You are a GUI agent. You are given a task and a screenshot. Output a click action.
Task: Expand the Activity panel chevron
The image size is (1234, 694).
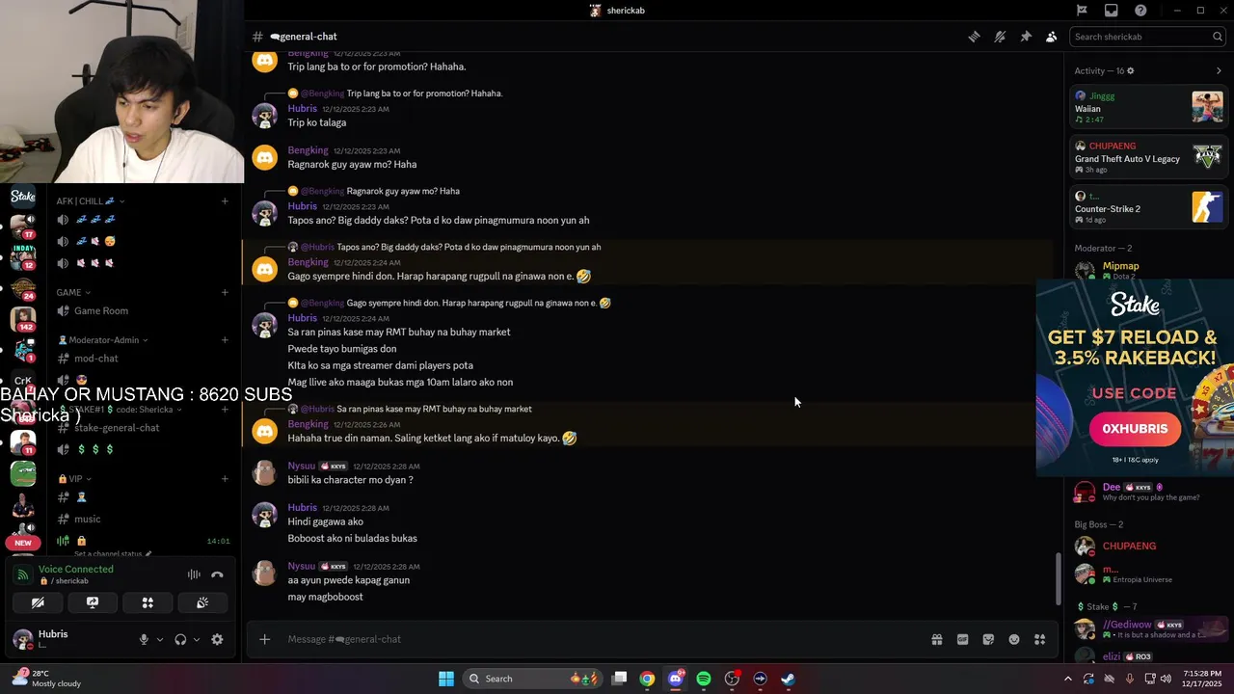click(1219, 70)
